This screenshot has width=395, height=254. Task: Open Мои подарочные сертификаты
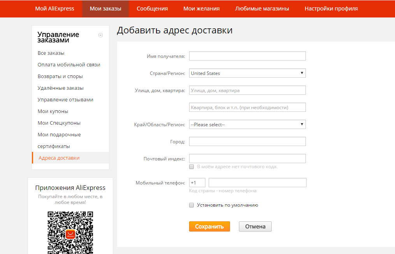coord(59,140)
